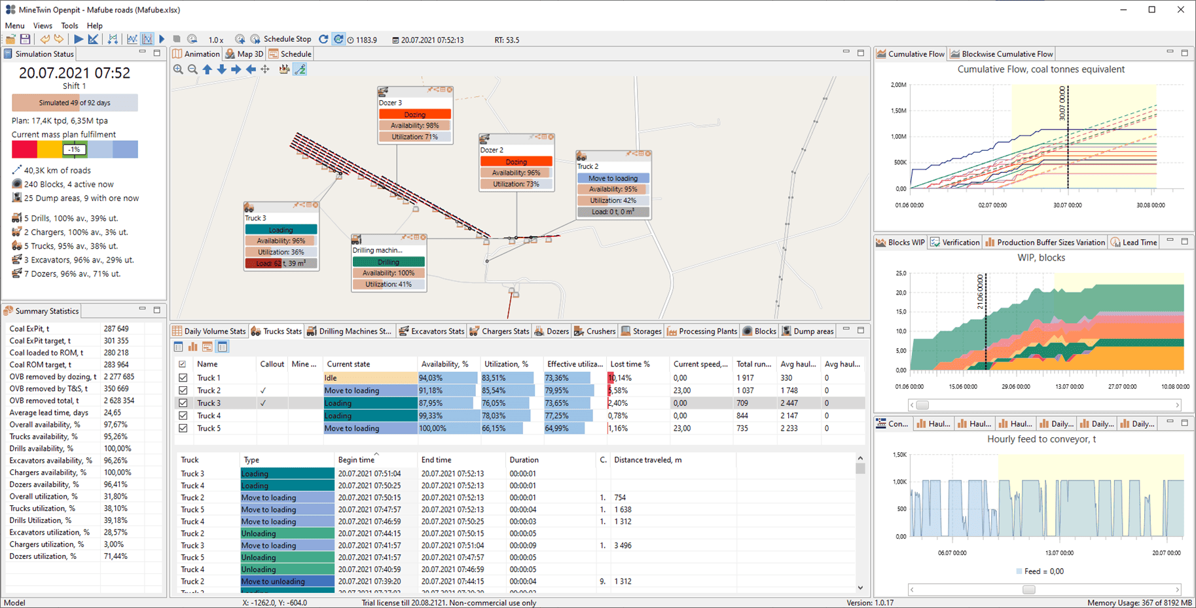Uncheck the Truck 1 row checkbox
Image resolution: width=1196 pixels, height=608 pixels.
(x=183, y=378)
